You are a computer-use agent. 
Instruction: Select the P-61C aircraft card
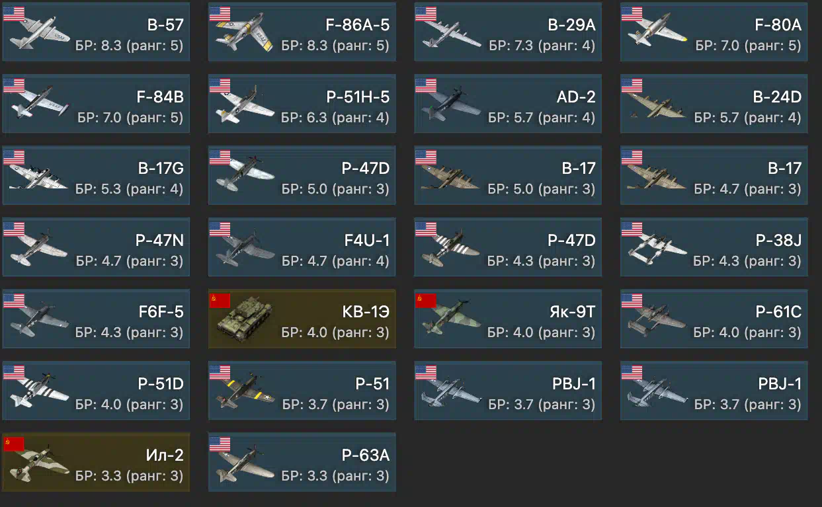pyautogui.click(x=714, y=319)
